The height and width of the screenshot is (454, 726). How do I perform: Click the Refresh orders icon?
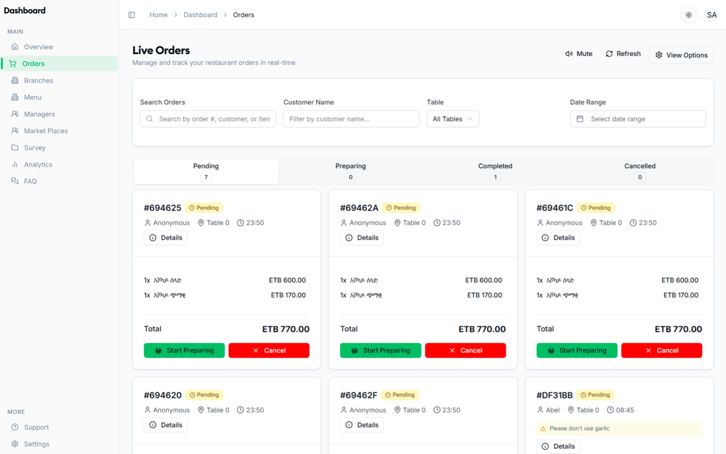coord(609,54)
